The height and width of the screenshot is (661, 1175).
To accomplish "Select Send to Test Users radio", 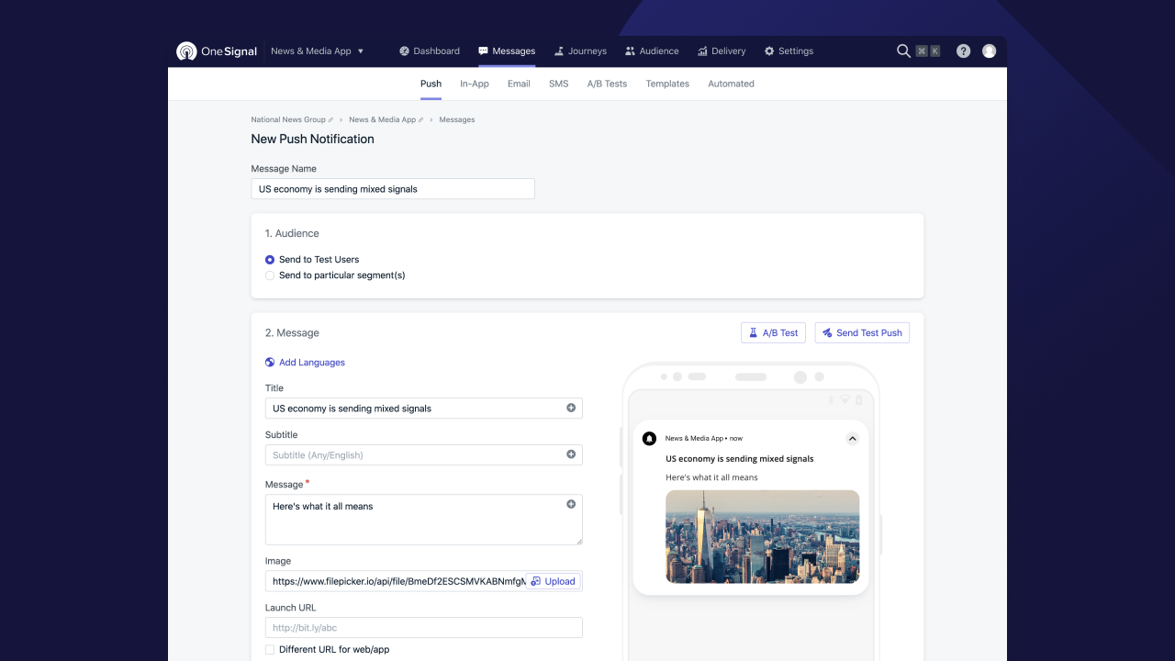I will pos(270,260).
